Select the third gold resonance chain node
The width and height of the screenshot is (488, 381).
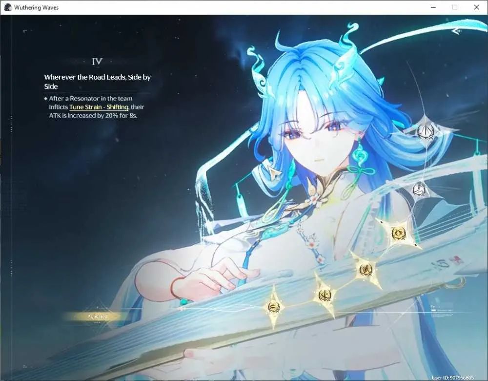pyautogui.click(x=366, y=270)
